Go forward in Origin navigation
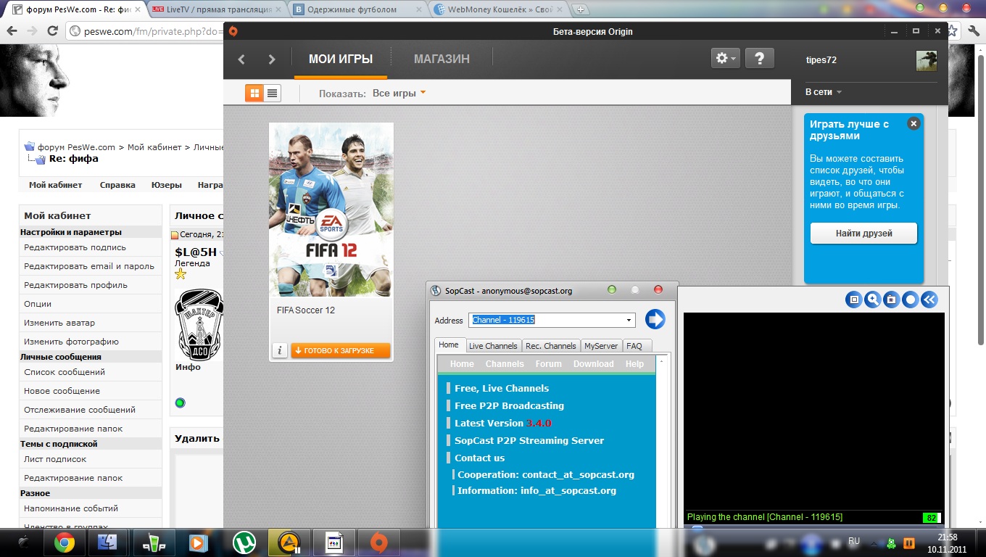 coord(272,59)
